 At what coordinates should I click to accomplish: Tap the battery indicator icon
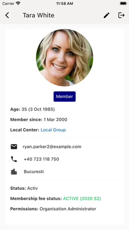point(123,3)
